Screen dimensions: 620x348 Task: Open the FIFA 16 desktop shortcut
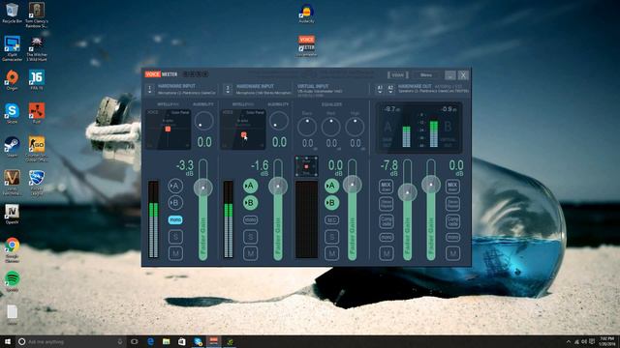(37, 80)
